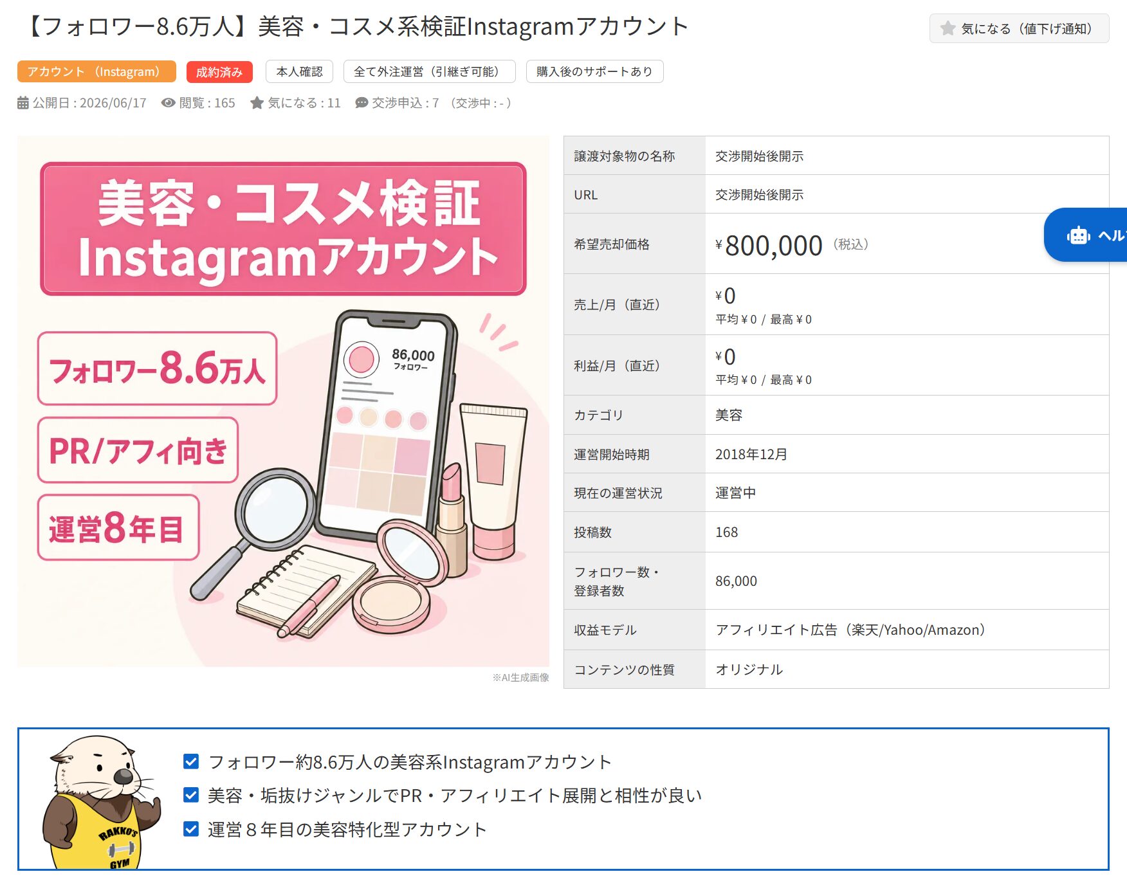Click the 利益/月（直近） row label
1127x883 pixels.
[x=617, y=366]
